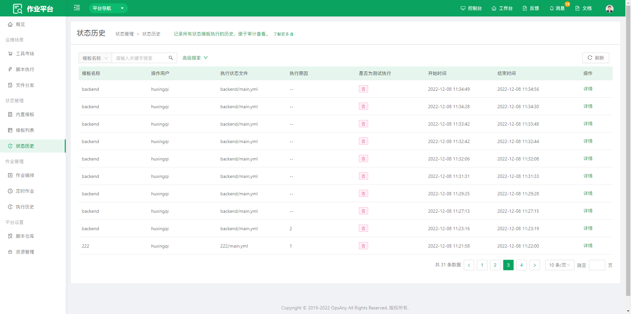631x314 pixels.
Task: Open 详情 for the 11:32:42 row
Action: 588,141
